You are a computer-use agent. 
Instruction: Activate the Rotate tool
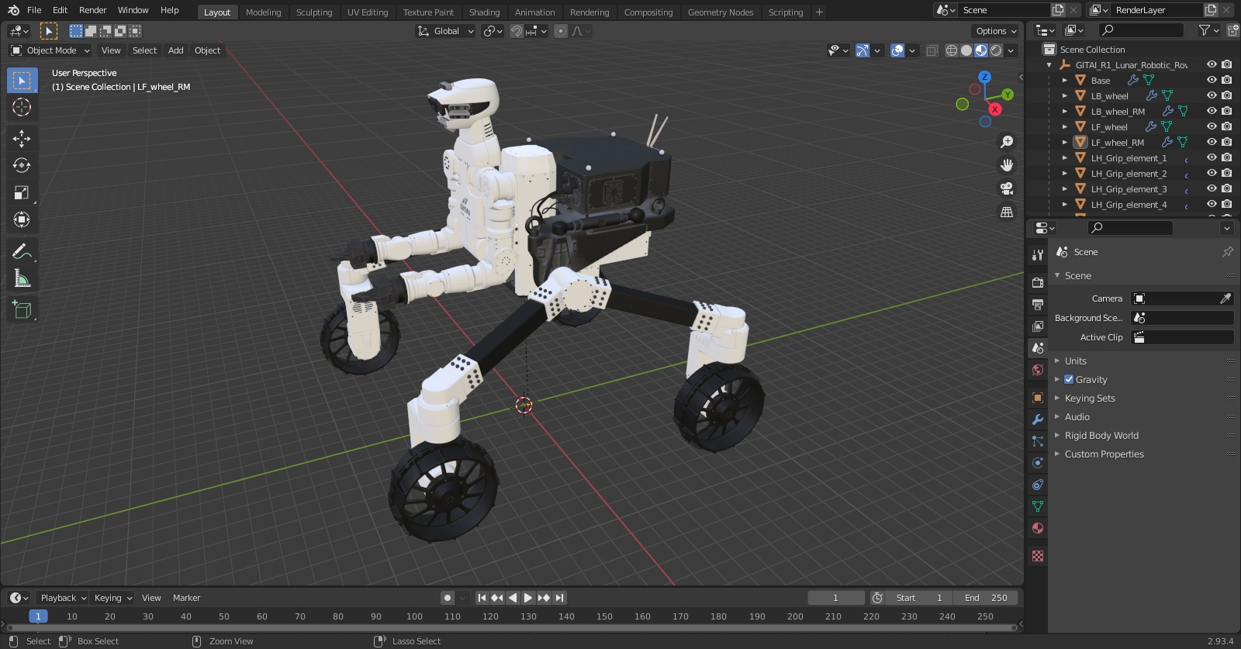coord(22,166)
